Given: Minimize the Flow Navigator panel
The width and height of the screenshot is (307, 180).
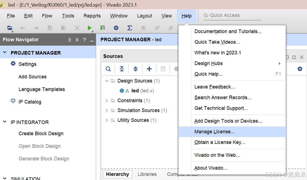Looking at the screenshot, I should [x=92, y=41].
